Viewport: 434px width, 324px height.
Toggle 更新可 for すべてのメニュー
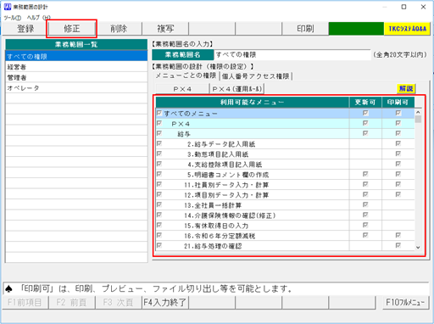coord(365,113)
